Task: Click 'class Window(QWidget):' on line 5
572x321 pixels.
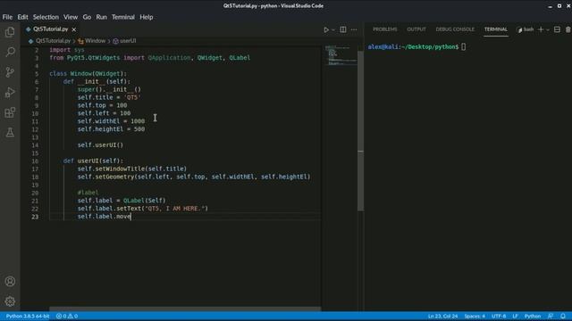Action: click(88, 73)
